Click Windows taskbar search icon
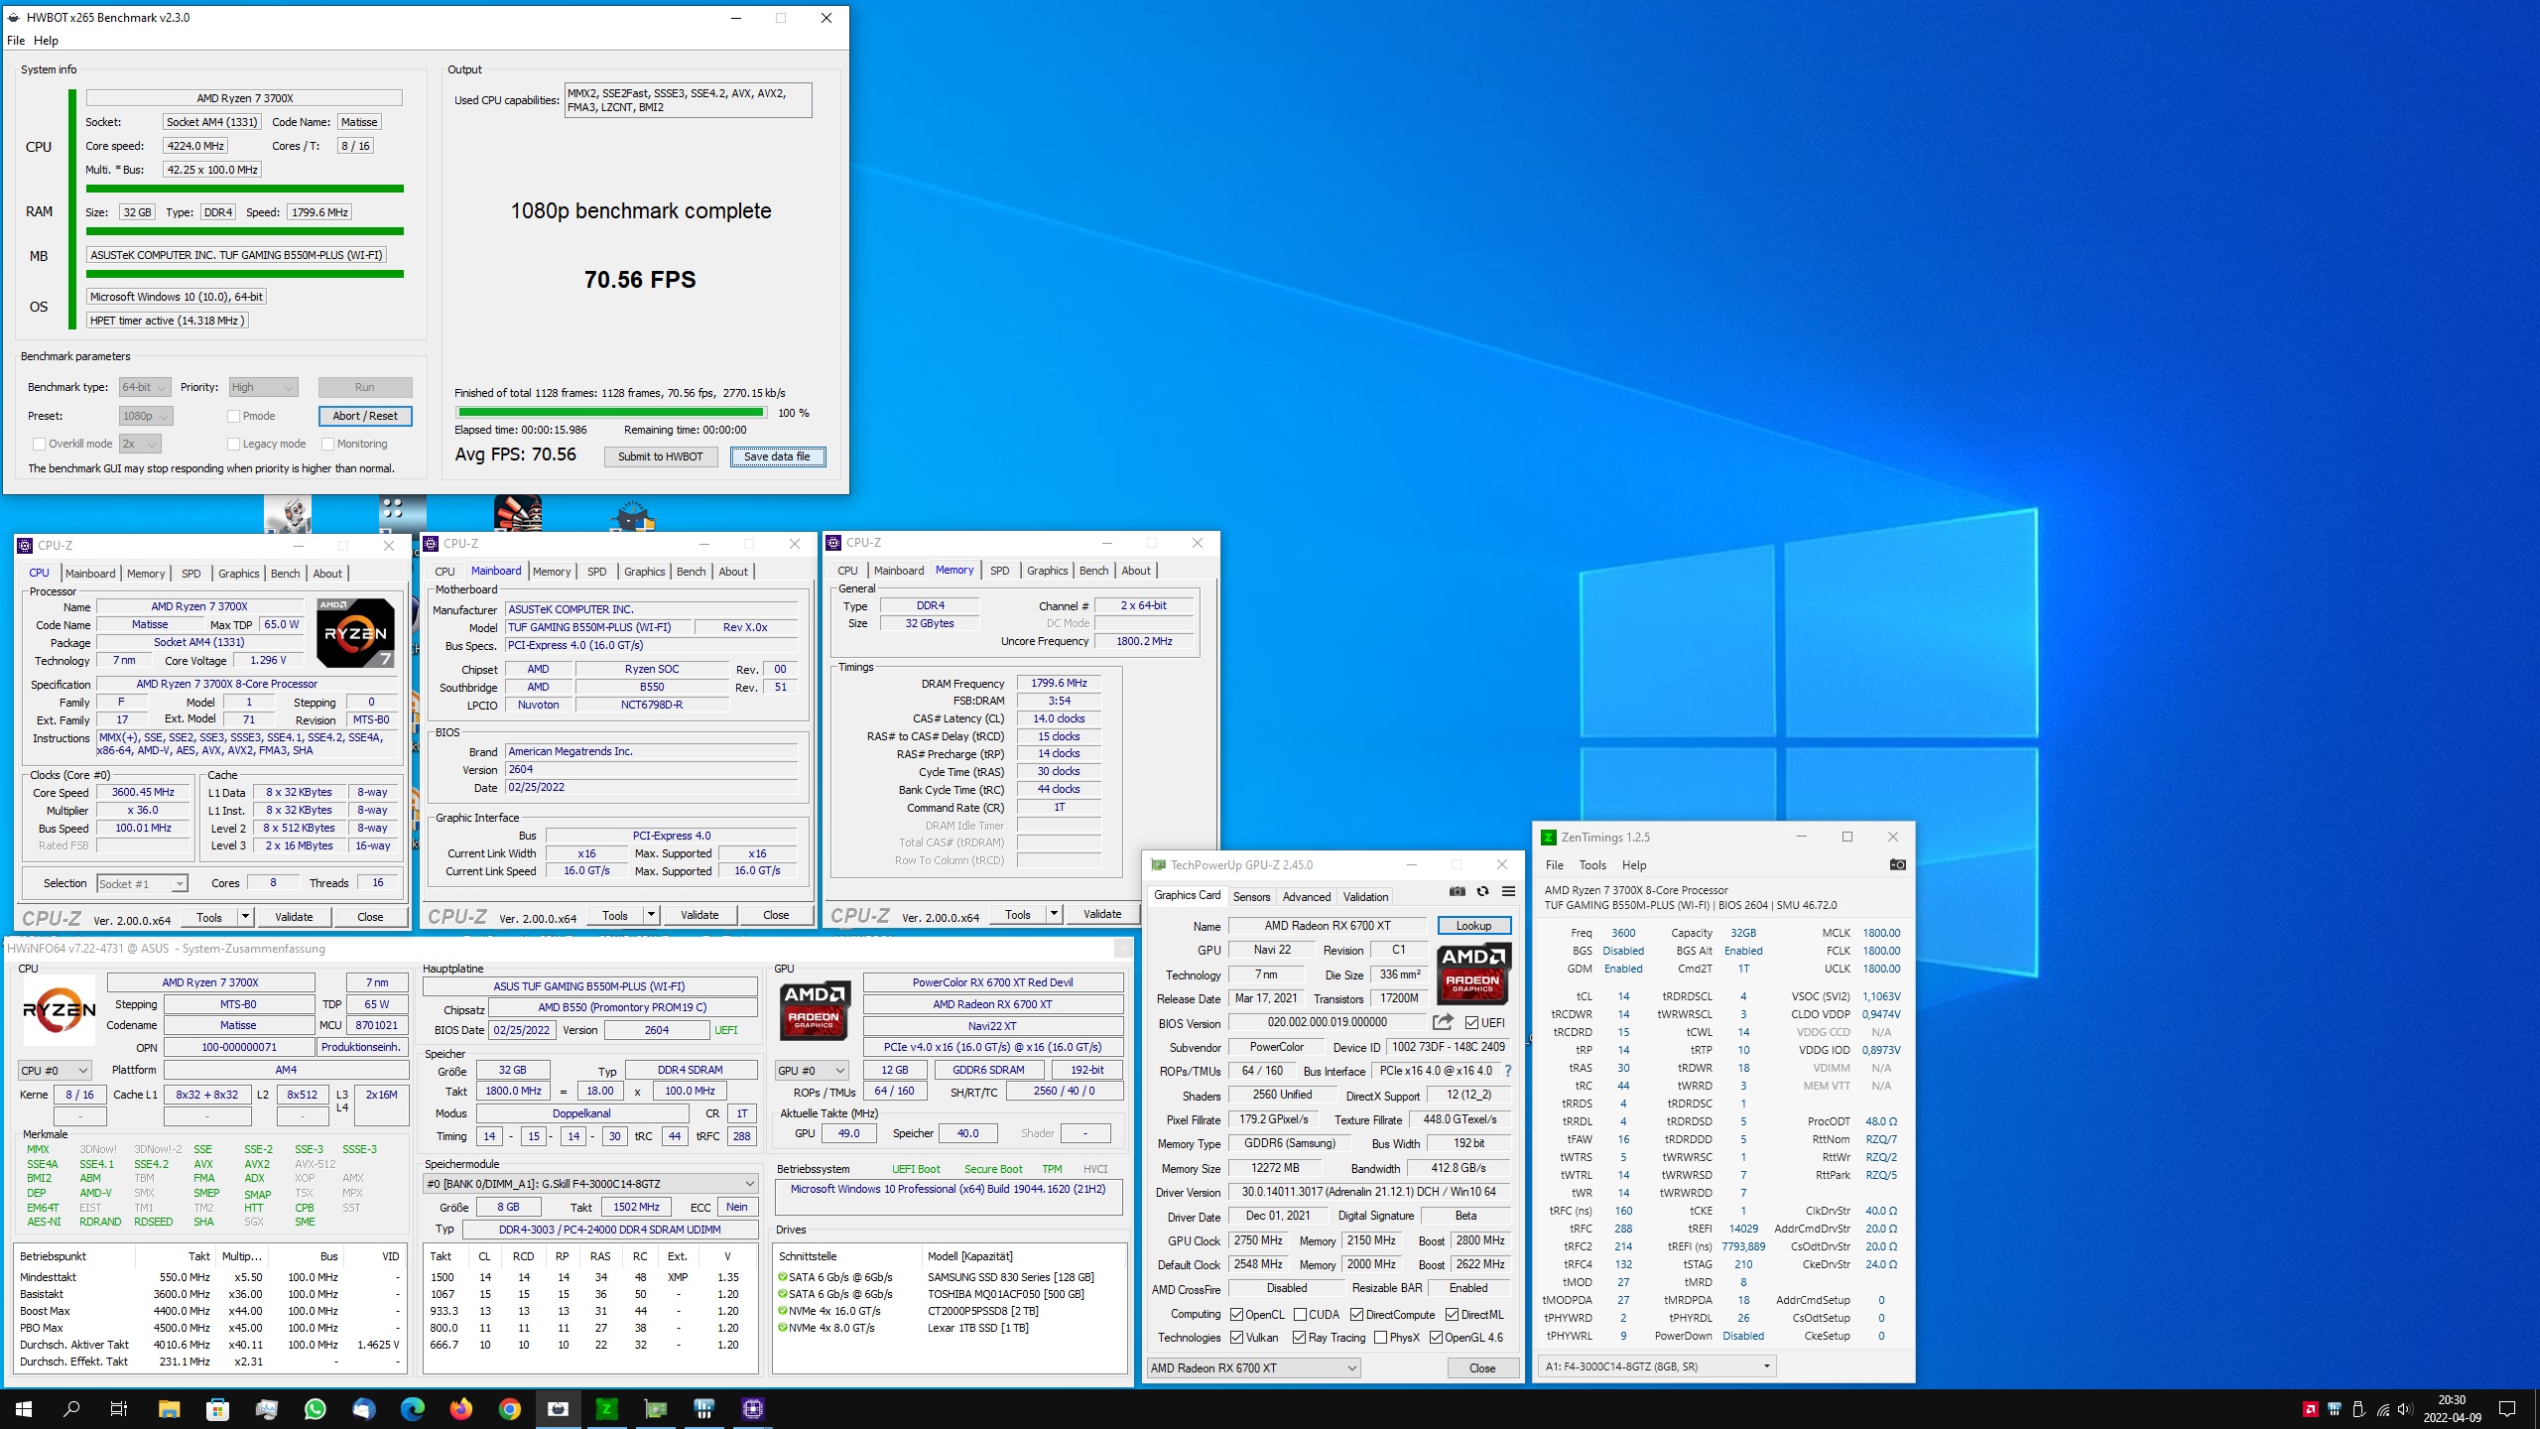The image size is (2540, 1429). (71, 1409)
